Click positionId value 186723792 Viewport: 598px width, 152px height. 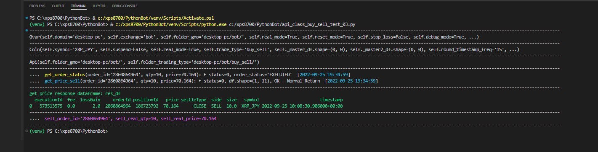[147, 106]
